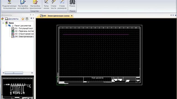
Task: Open Стили размеров settings
Action: click(x=62, y=5)
